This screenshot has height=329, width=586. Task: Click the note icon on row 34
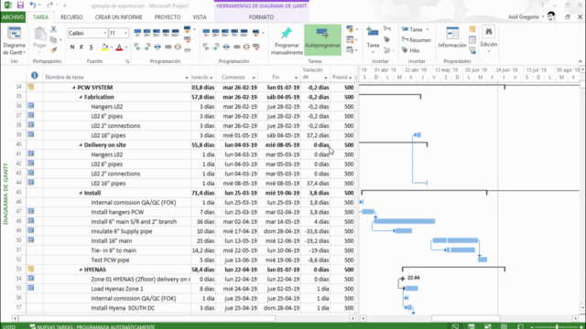30,87
